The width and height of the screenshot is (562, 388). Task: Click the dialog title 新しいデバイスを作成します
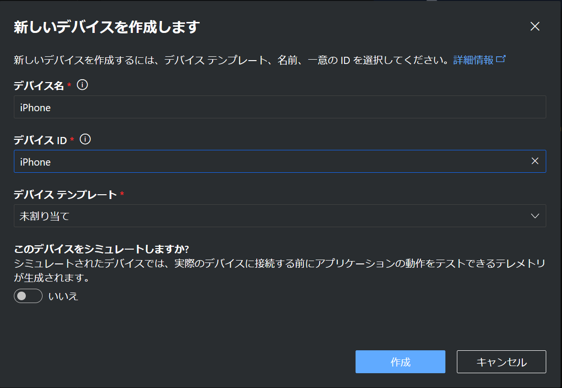107,27
